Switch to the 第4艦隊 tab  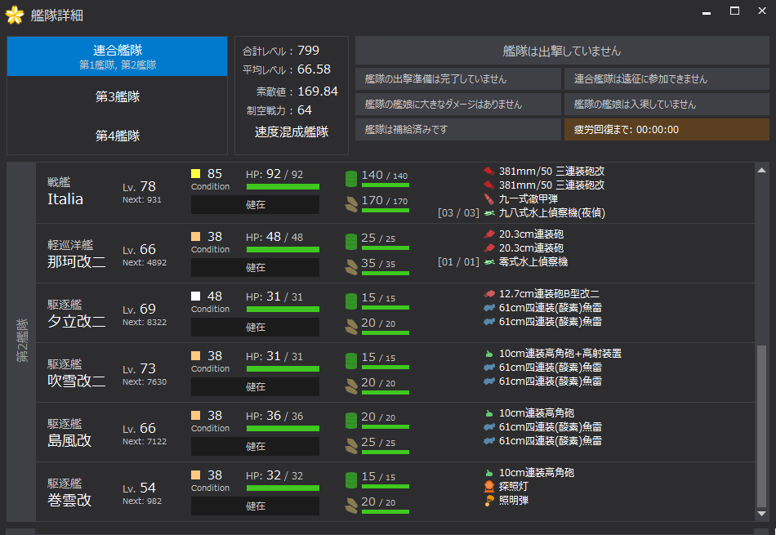pos(117,136)
